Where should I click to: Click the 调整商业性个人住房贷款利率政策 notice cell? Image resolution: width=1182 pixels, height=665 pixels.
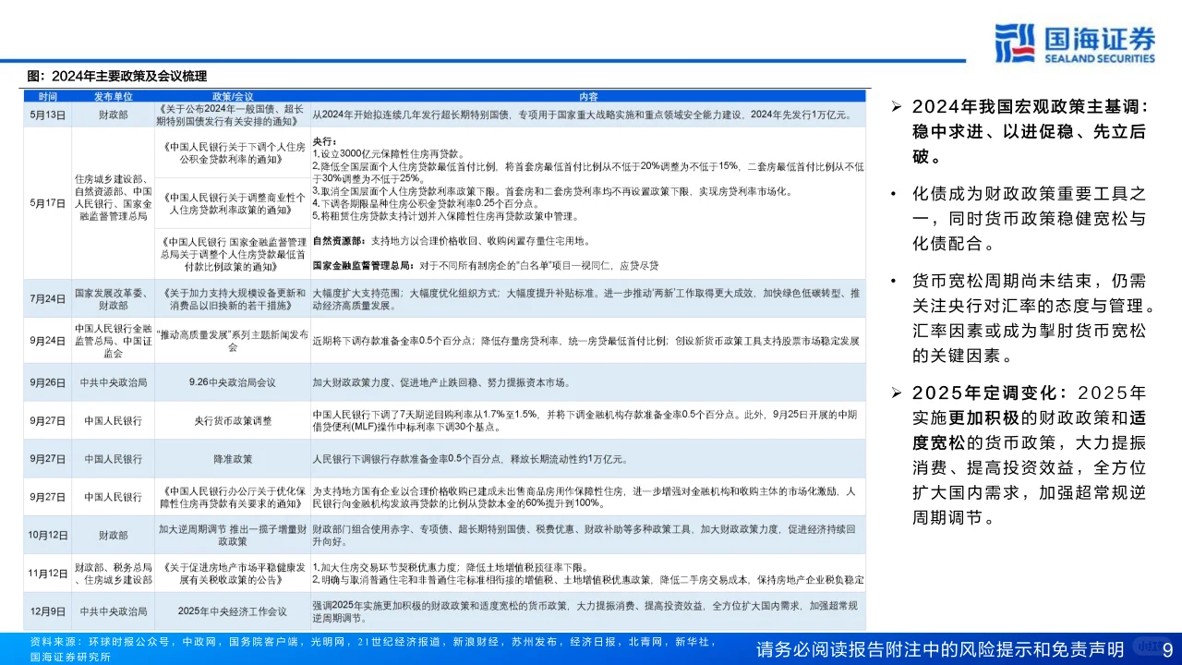[x=233, y=204]
